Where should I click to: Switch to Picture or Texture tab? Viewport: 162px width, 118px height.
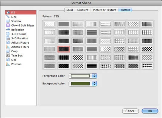[105, 10]
